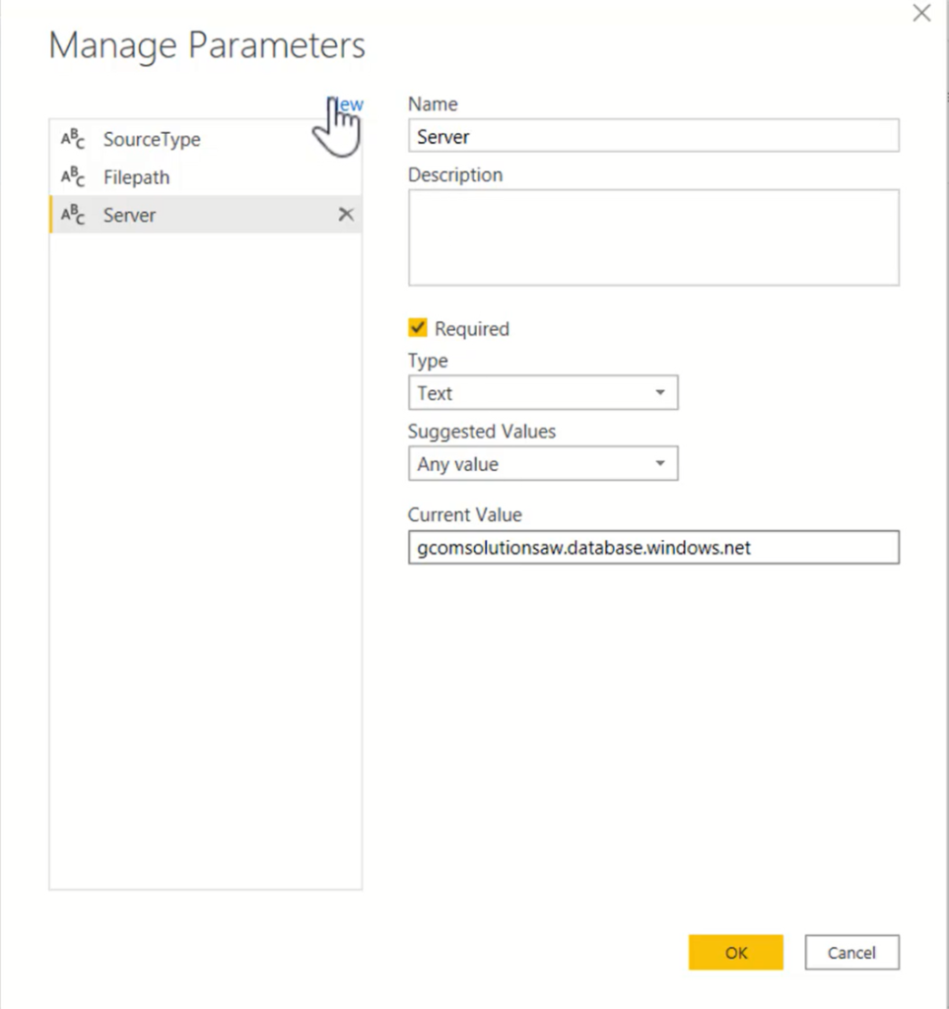Click the Current Value field showing the server address
Screen dimensions: 949x1009
[x=653, y=547]
